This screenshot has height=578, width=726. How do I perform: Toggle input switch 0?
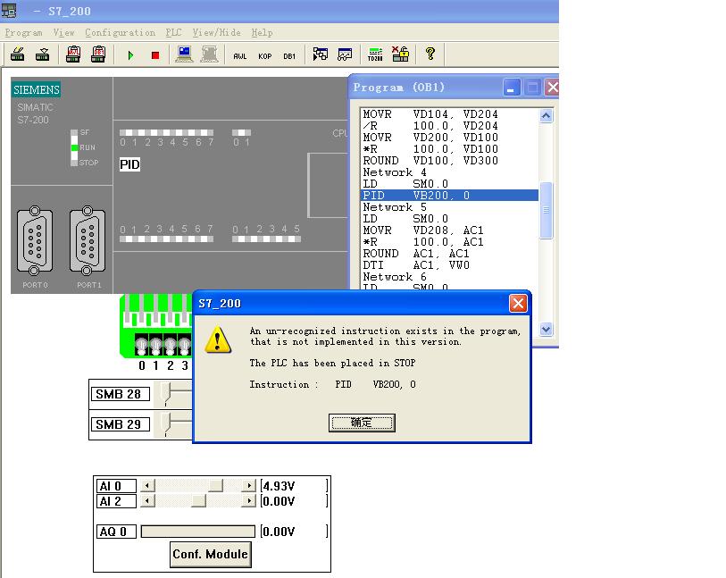(142, 345)
